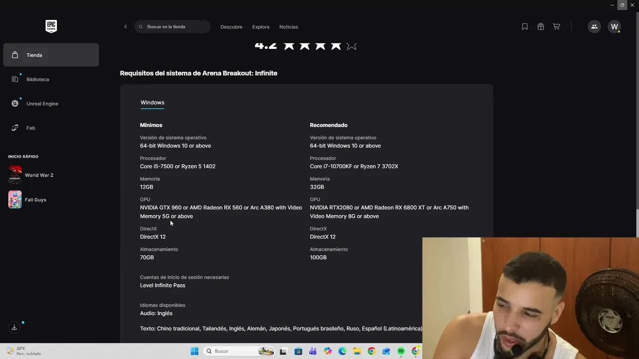Click the taskbar Buscar search box
This screenshot has height=359, width=639.
pyautogui.click(x=240, y=351)
